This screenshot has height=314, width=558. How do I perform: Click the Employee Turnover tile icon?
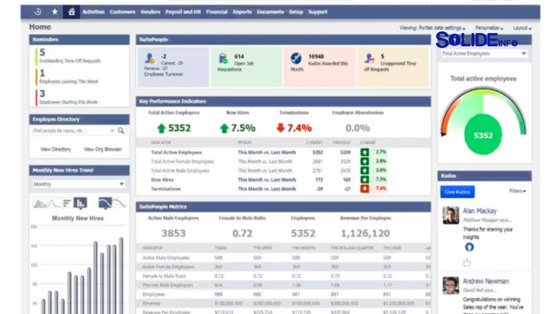click(x=150, y=58)
